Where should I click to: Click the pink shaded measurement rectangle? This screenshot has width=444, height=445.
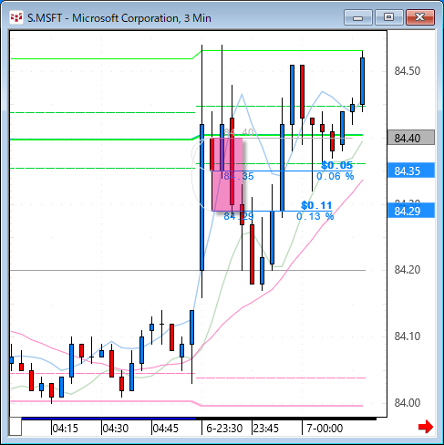coord(227,174)
